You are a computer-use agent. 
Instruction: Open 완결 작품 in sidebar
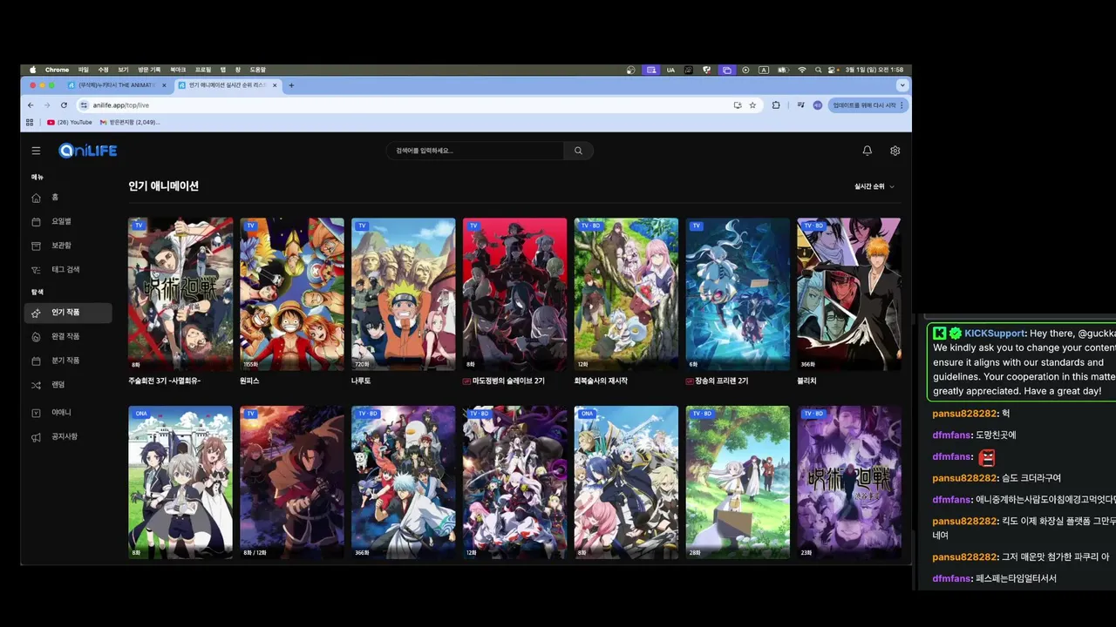(68, 336)
